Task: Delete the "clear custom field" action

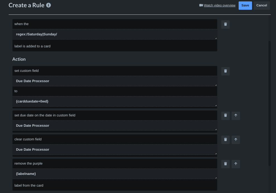Action: coord(225,140)
